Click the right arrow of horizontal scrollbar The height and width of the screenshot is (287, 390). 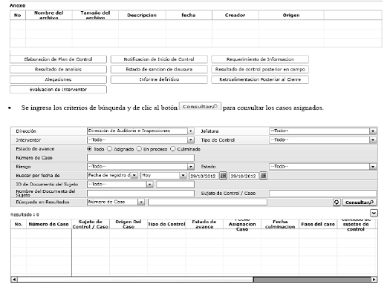pos(374,280)
